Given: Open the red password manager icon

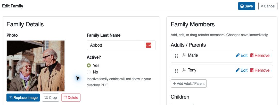Looking at the screenshot, I should 149,45.
